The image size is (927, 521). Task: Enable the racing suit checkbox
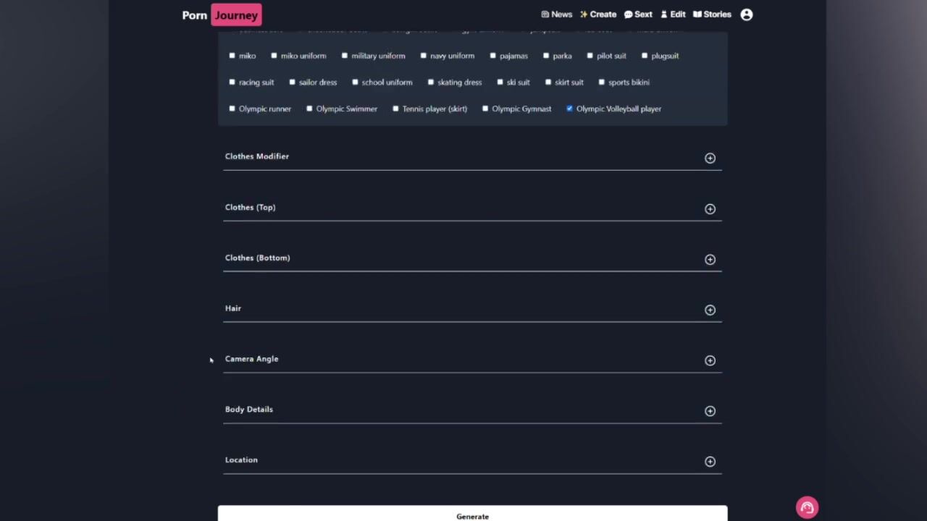point(232,82)
